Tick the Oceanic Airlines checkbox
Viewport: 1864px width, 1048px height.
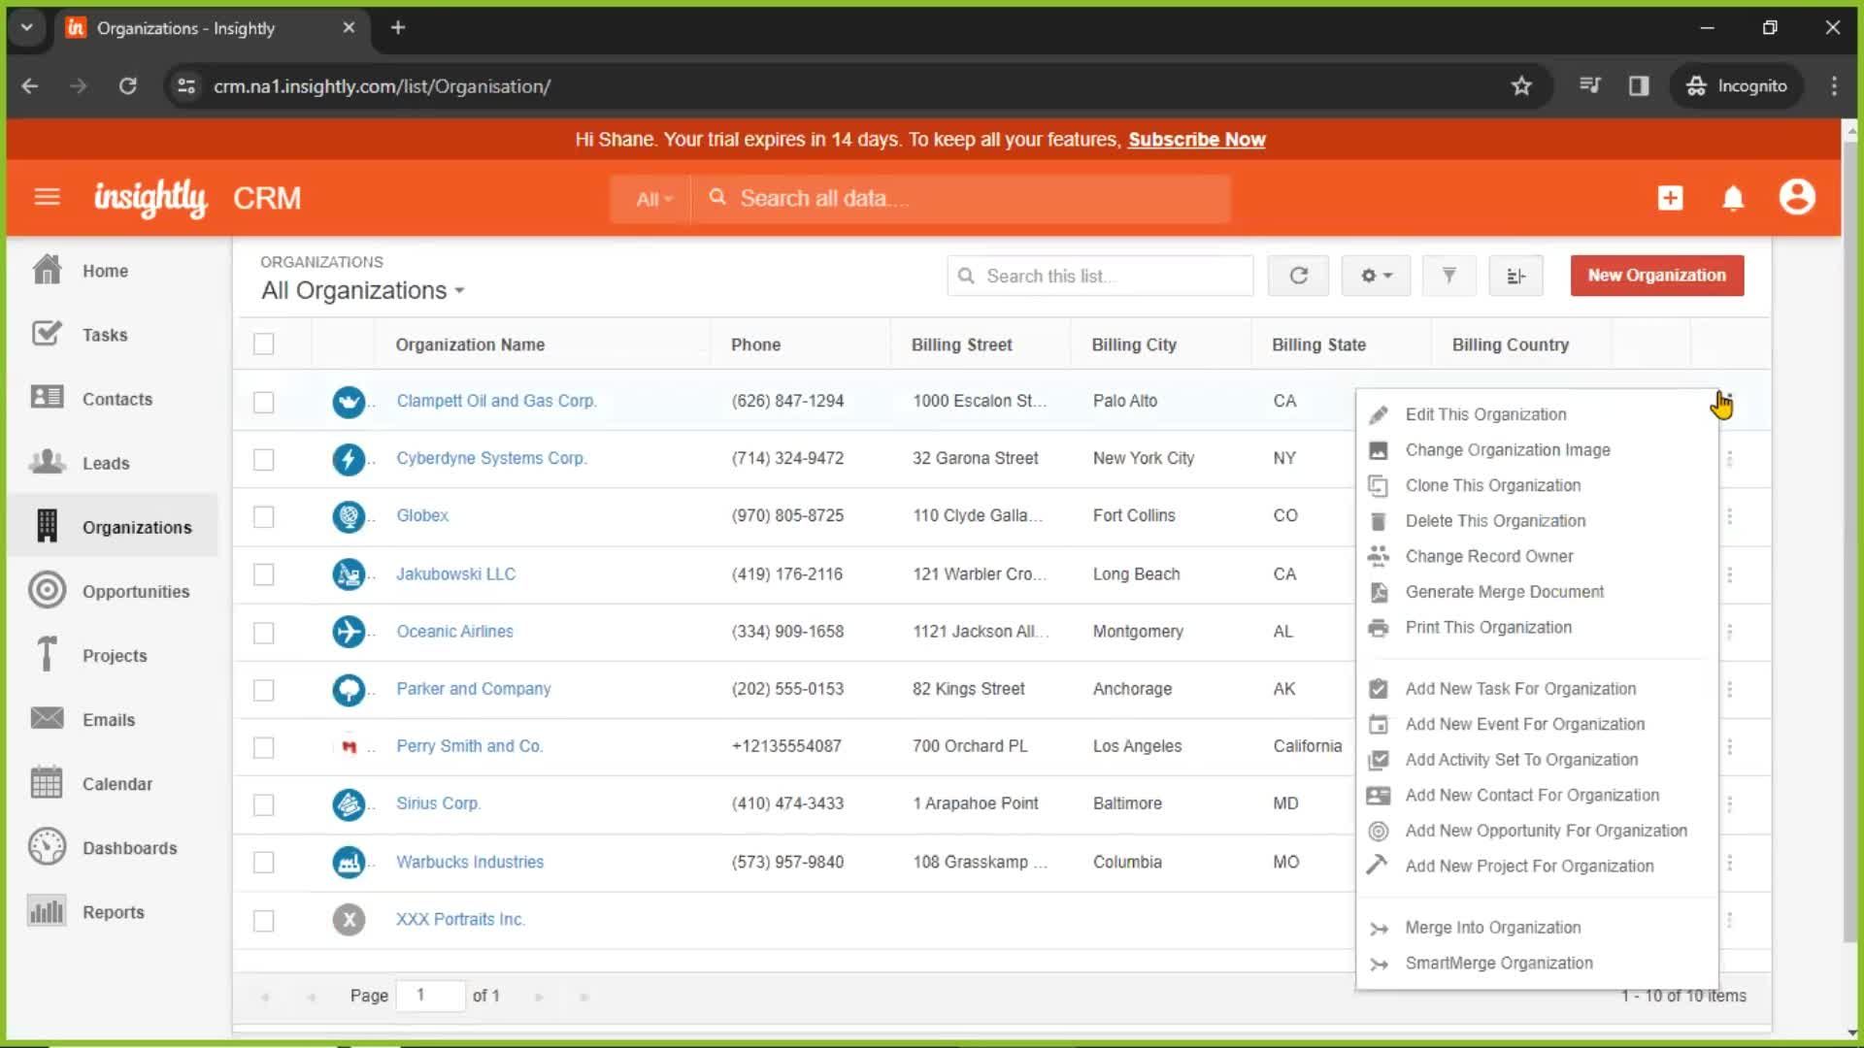(263, 633)
